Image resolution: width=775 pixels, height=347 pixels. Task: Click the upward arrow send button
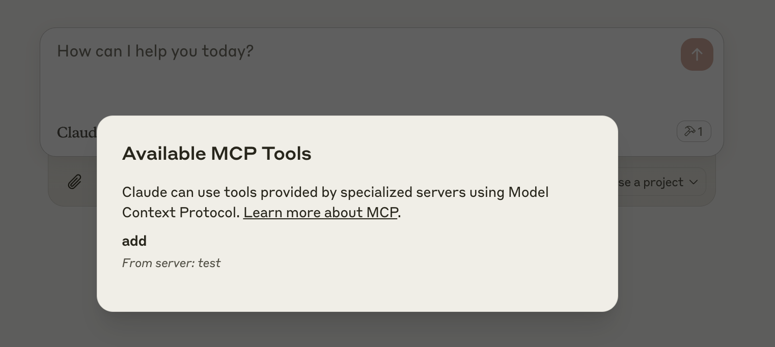tap(697, 54)
